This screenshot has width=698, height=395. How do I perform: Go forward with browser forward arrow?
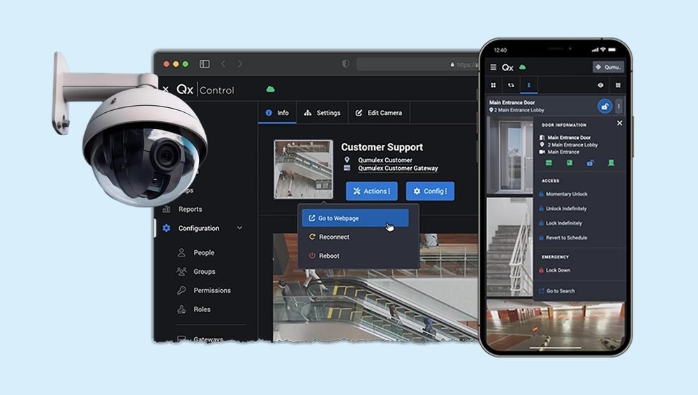[x=240, y=64]
